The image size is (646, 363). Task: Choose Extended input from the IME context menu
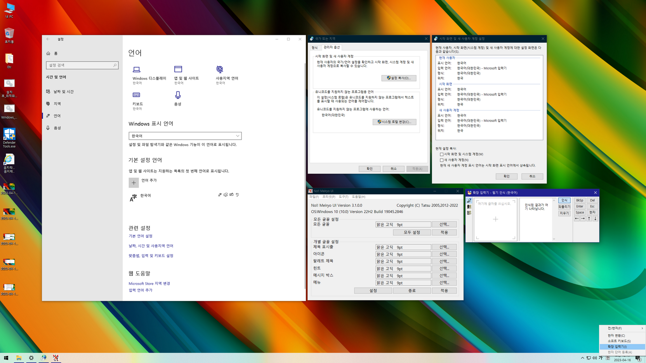coord(622,346)
